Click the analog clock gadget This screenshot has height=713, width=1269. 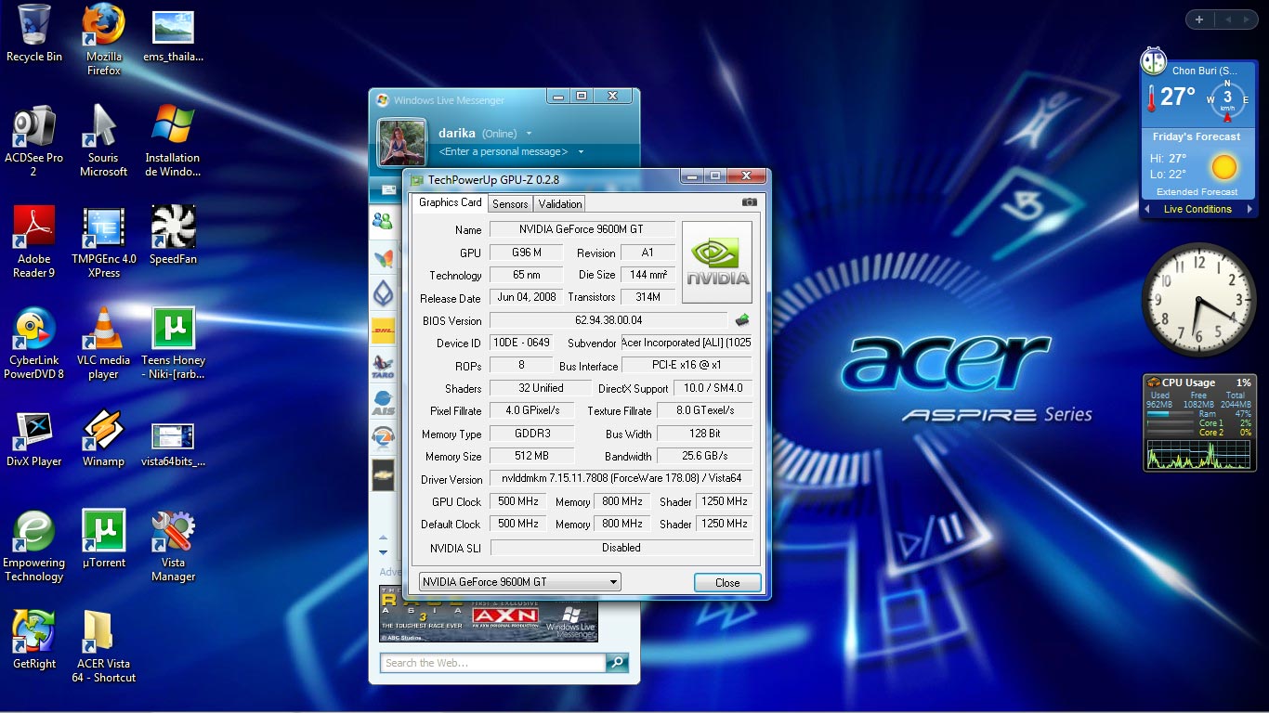coord(1198,300)
